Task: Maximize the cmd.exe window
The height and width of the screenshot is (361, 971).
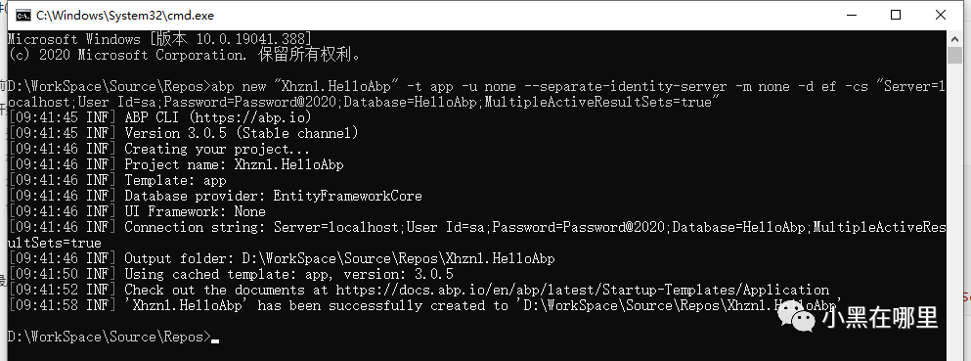Action: coord(896,15)
